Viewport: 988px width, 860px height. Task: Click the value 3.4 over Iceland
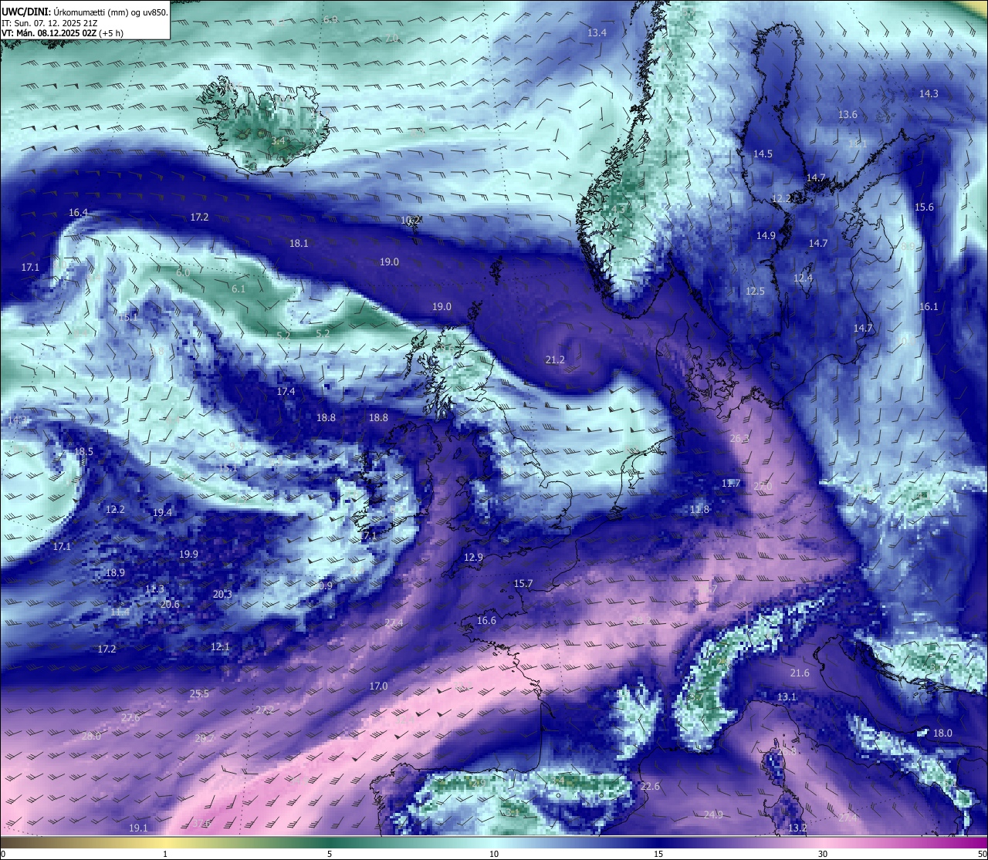278,141
